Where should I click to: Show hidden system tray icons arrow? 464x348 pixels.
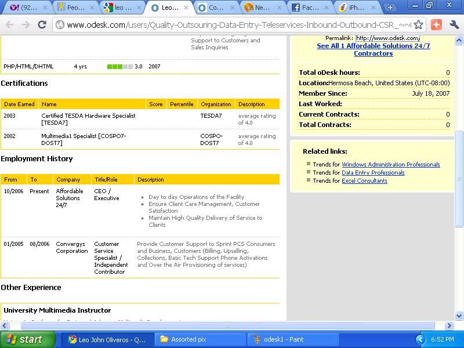point(420,339)
